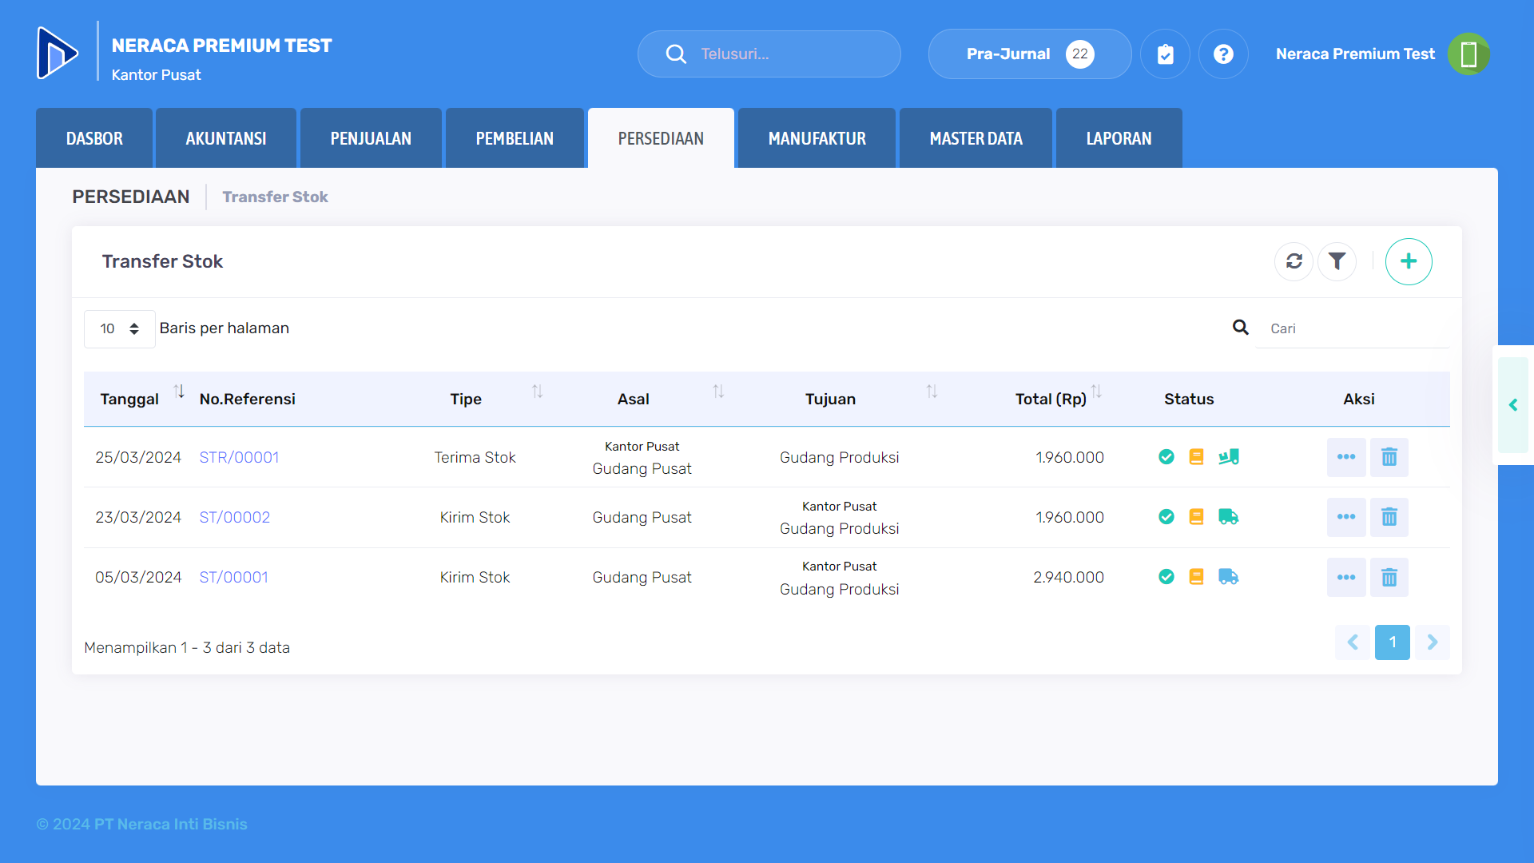This screenshot has width=1534, height=863.
Task: Expand the right side panel chevron
Action: (1513, 405)
